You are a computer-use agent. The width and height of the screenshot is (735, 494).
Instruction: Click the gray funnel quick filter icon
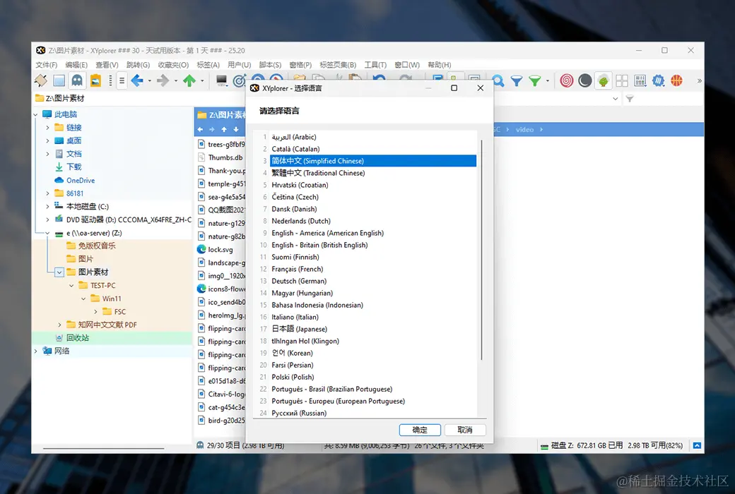coord(630,99)
